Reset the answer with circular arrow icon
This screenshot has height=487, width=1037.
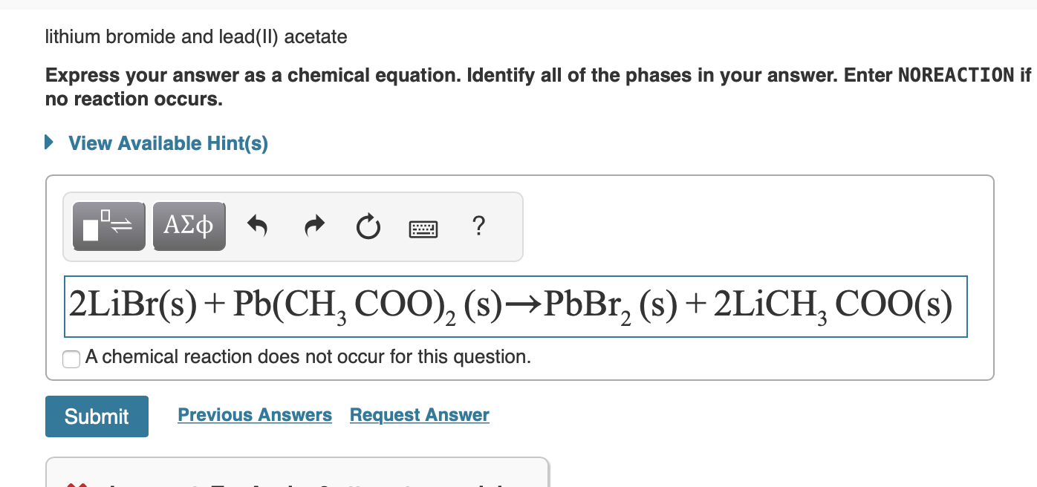pos(368,226)
